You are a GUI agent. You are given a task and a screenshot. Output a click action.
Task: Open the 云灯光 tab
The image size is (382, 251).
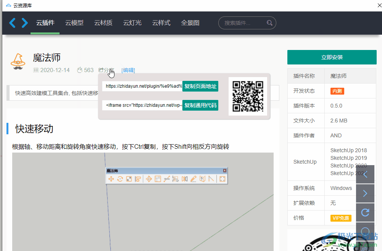[x=132, y=23]
